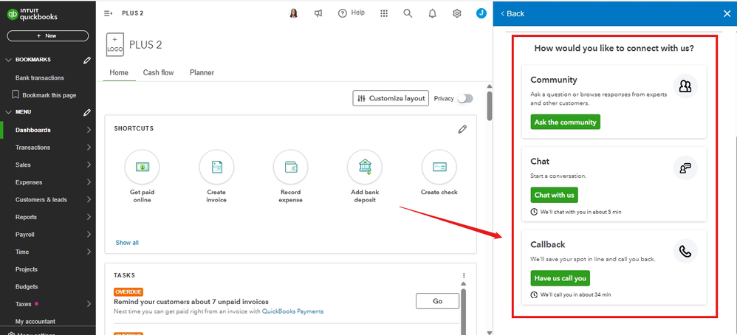Click the Community people icon
This screenshot has height=335, width=737.
(685, 86)
